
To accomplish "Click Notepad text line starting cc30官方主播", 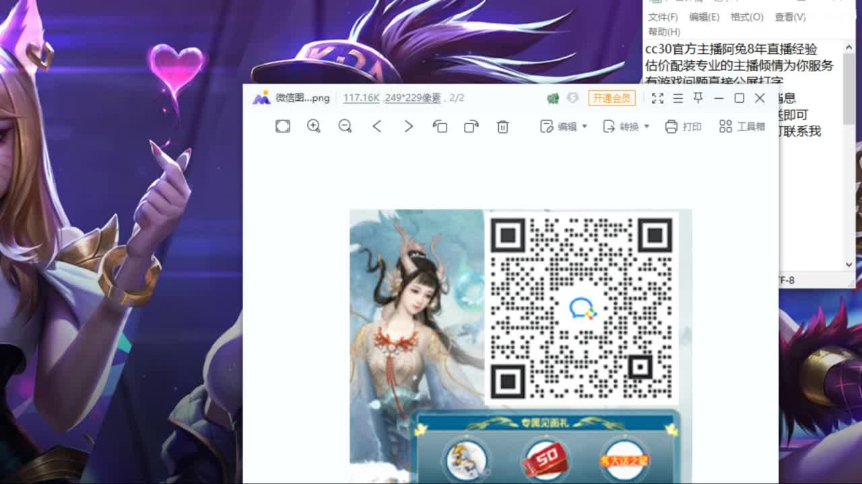I will point(731,49).
